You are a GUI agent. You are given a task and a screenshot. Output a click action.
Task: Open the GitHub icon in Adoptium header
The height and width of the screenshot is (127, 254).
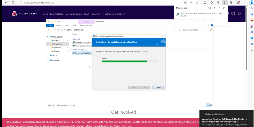coord(233,14)
